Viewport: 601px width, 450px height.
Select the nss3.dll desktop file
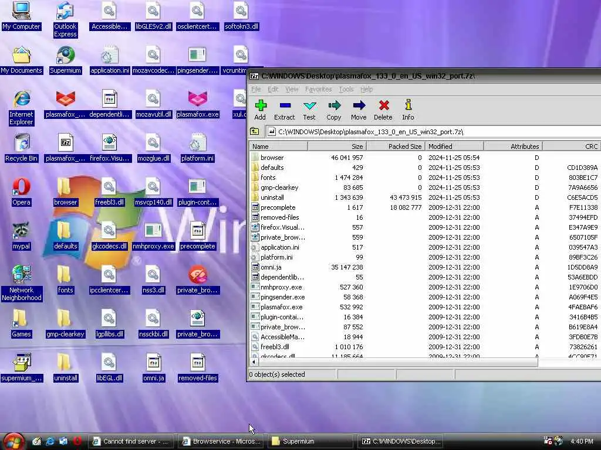pos(153,279)
